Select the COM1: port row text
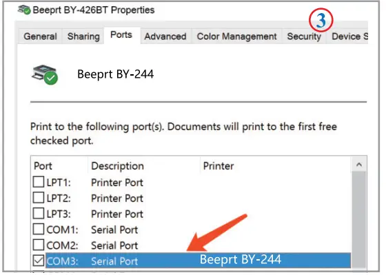The image size is (386, 275). 62,230
